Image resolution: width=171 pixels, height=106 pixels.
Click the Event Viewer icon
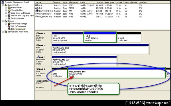click(x=9, y=8)
